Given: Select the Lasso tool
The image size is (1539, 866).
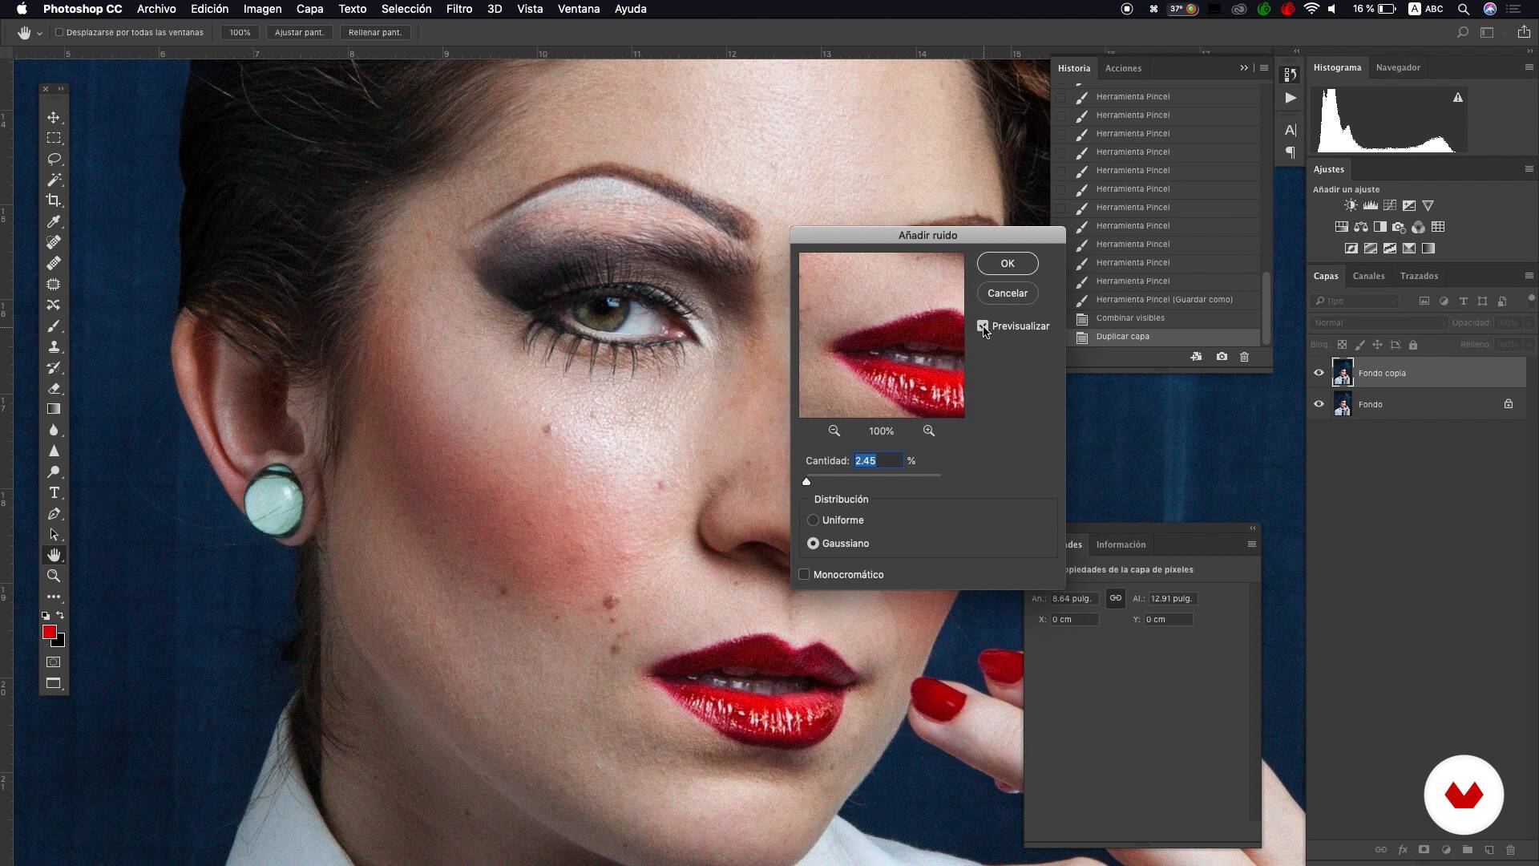Looking at the screenshot, I should point(54,159).
